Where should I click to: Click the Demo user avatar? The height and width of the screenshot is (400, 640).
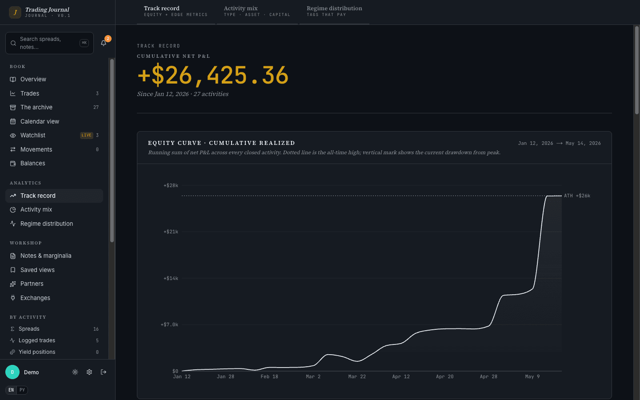click(12, 372)
